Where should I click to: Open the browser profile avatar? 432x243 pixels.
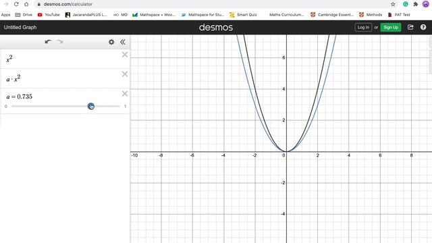(x=426, y=4)
